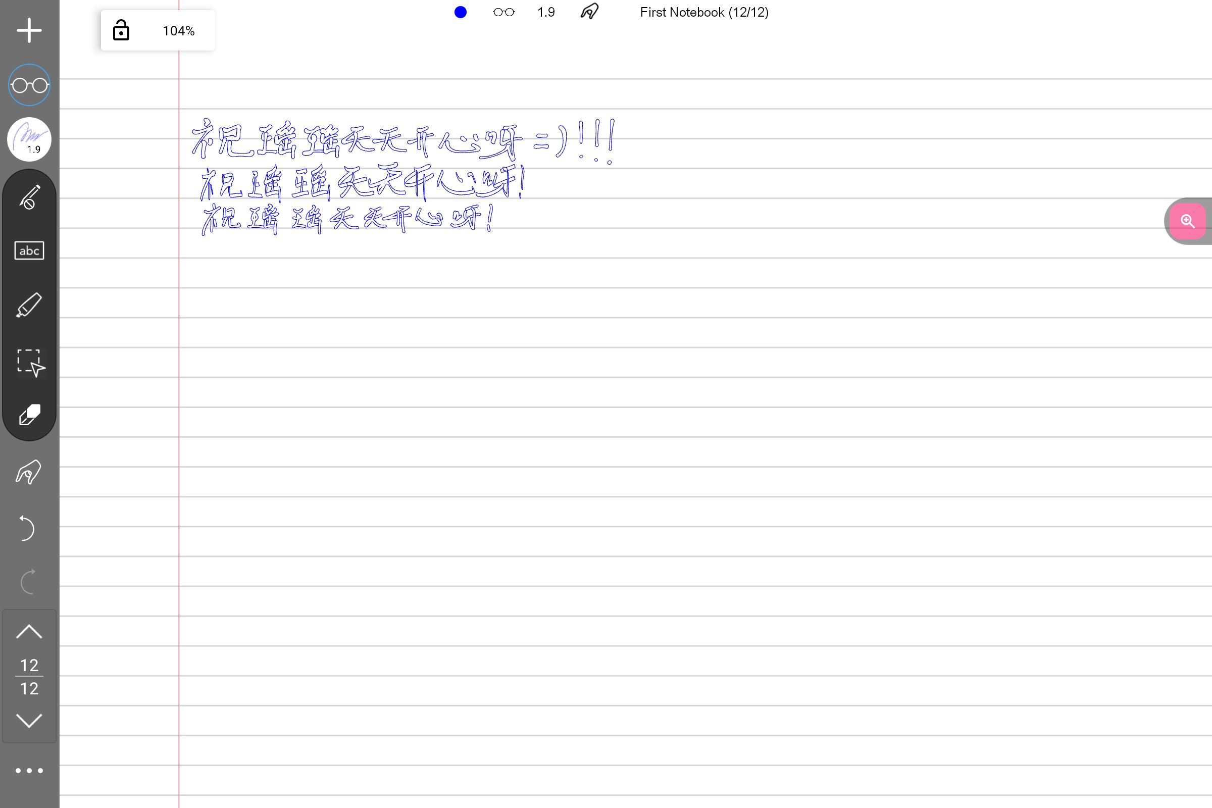Undo the last stroke
Screen dimensions: 1212x808
(26, 528)
